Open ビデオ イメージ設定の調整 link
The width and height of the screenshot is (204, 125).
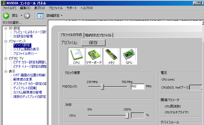[30, 67]
